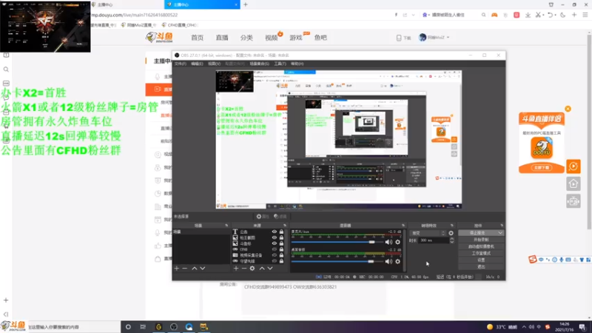This screenshot has height=333, width=592.
Task: Click orange play icon on Douyu right sidebar
Action: (x=573, y=166)
